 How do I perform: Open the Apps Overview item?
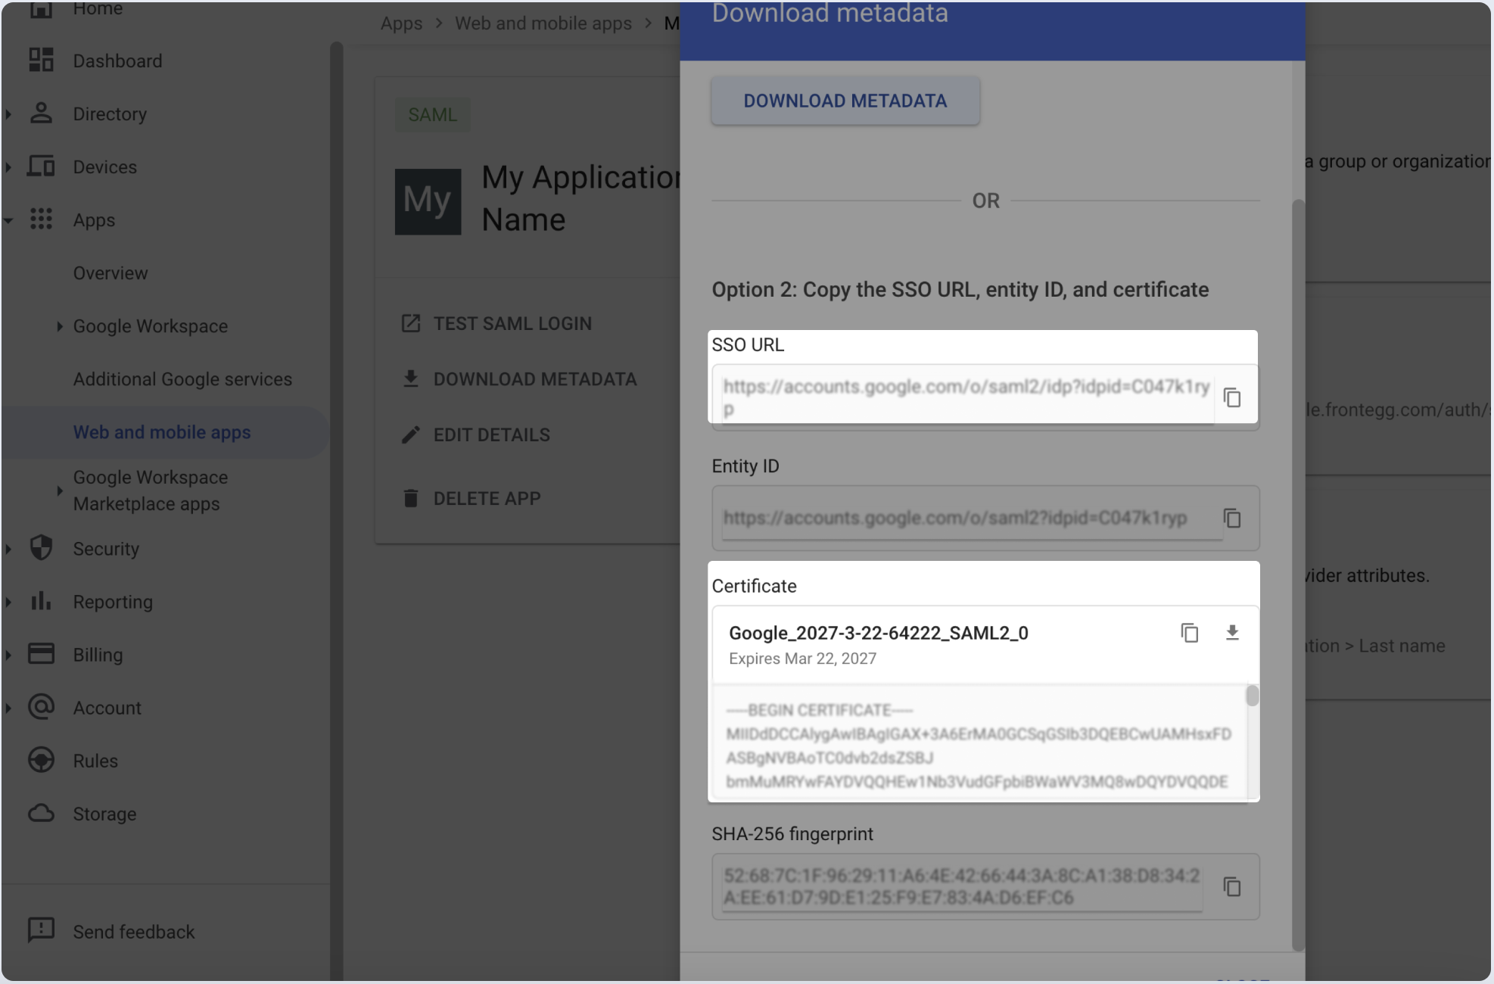point(110,273)
